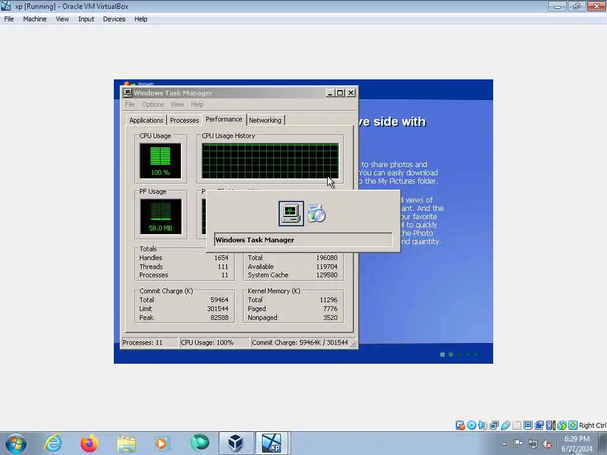Click the Right Ctrl host key label

(x=592, y=425)
